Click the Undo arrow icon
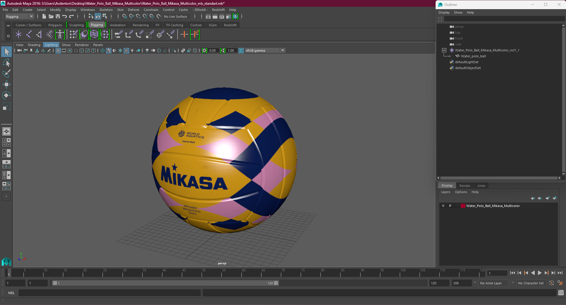The image size is (566, 305). pos(65,17)
